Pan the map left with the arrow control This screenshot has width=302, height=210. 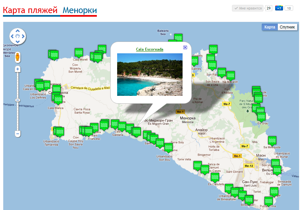pyautogui.click(x=12, y=36)
